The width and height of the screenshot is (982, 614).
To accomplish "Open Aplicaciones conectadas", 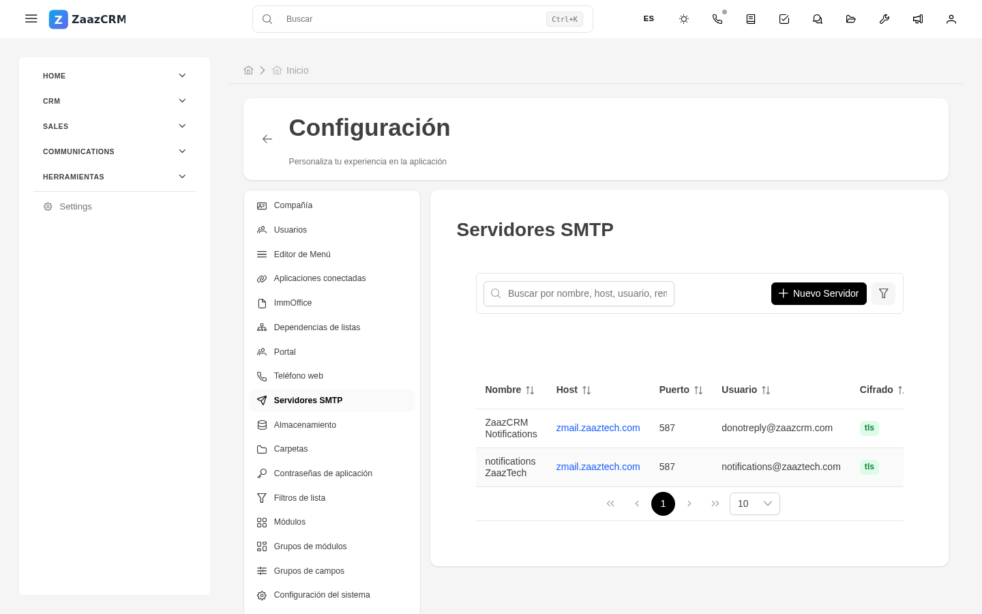I will pos(332,278).
